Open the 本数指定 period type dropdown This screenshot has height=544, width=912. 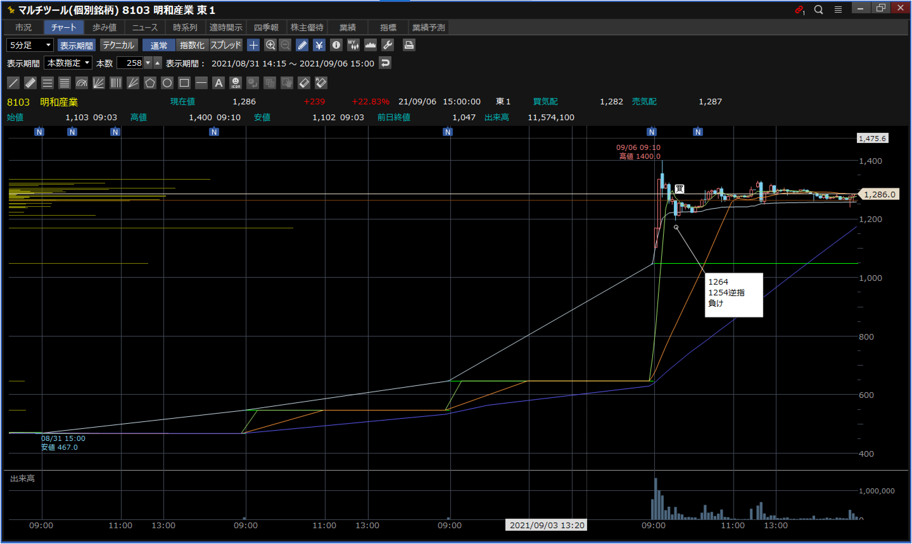click(68, 63)
